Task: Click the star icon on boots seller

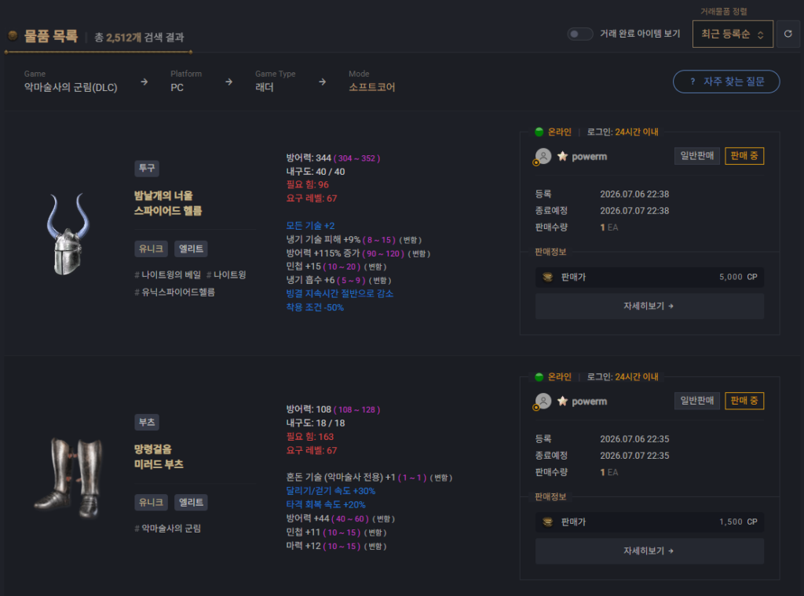Action: (x=562, y=401)
